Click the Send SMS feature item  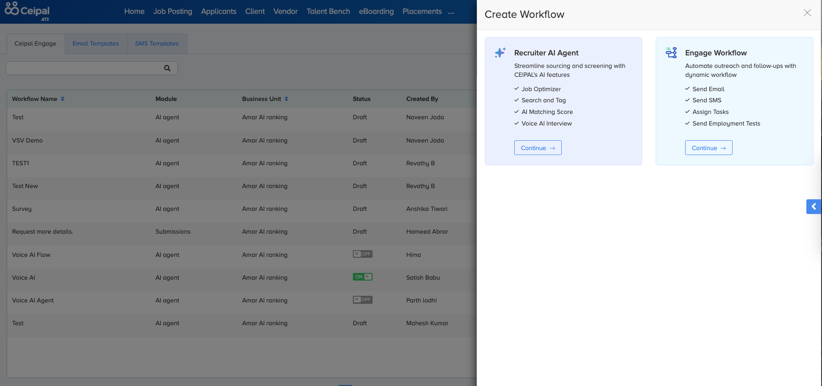707,100
